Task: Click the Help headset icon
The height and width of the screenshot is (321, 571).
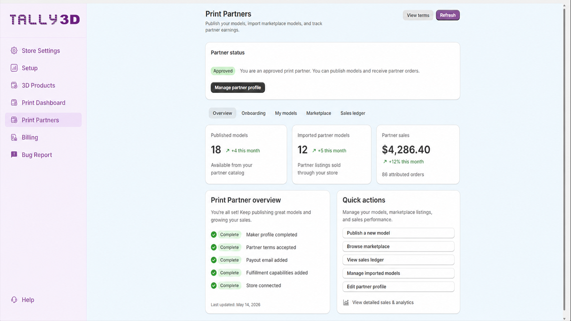Action: click(14, 300)
